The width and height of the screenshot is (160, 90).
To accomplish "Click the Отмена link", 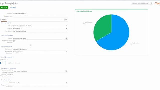I will pos(13,8).
